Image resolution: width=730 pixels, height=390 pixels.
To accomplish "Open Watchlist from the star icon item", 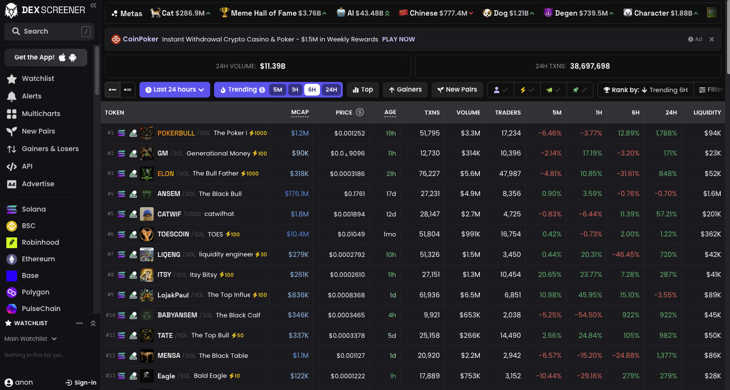I will click(x=11, y=78).
